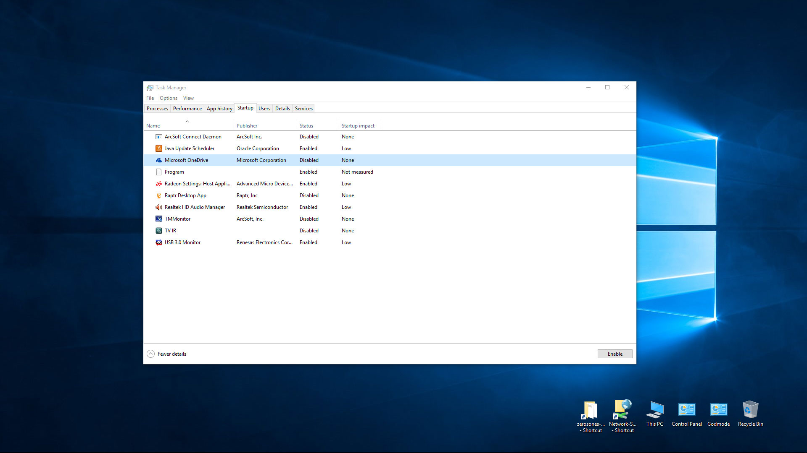Switch to the Performance tab
The width and height of the screenshot is (807, 453).
[x=187, y=109]
